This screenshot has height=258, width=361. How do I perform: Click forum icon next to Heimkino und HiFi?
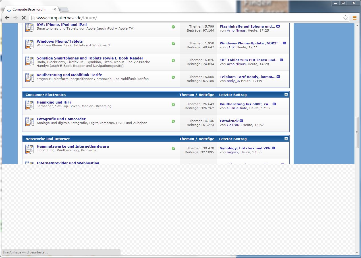pos(29,105)
